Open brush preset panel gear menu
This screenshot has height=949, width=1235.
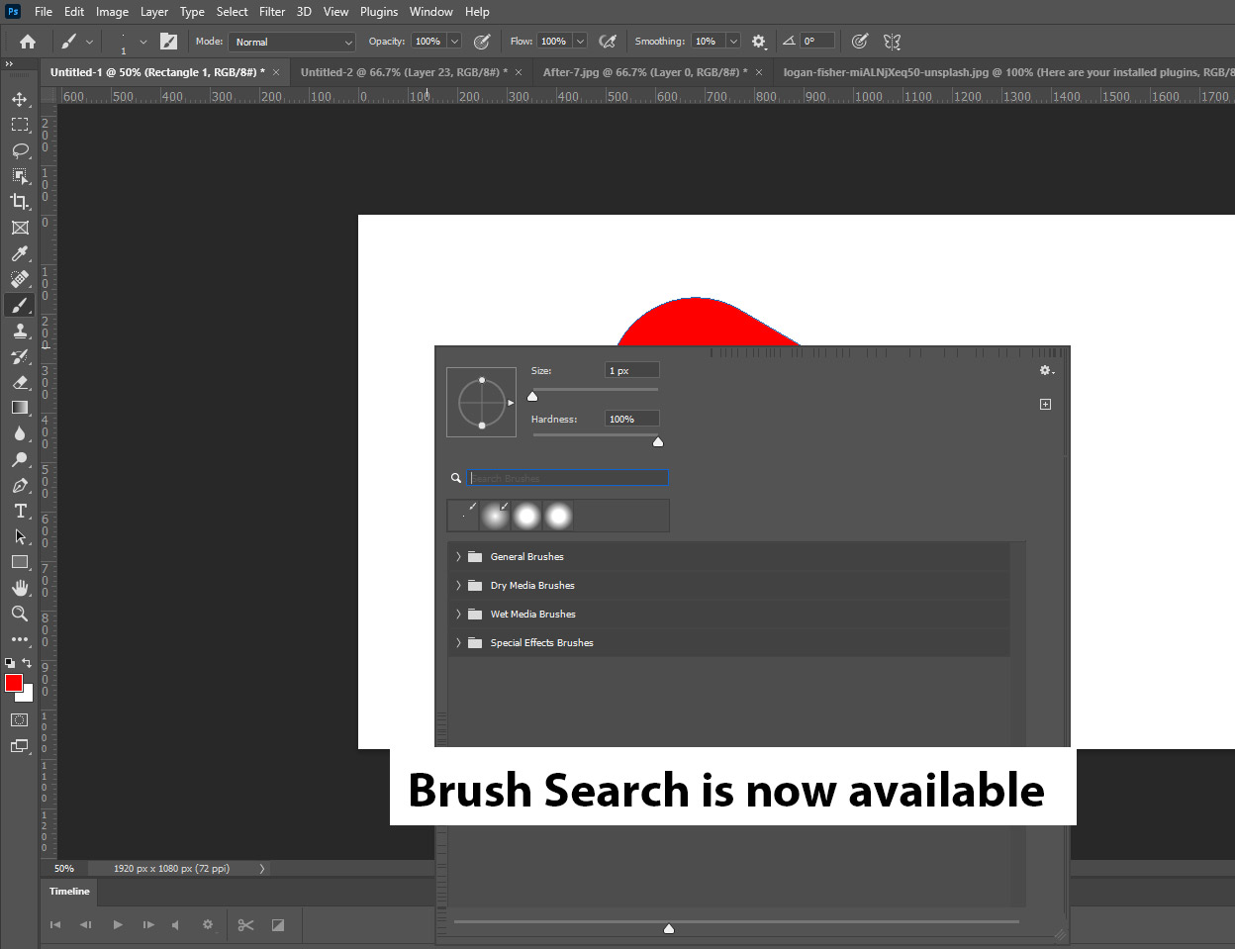[x=1046, y=370]
